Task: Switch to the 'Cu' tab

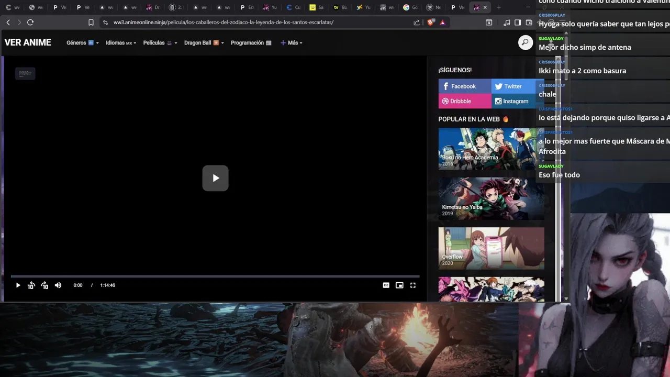Action: tap(293, 7)
